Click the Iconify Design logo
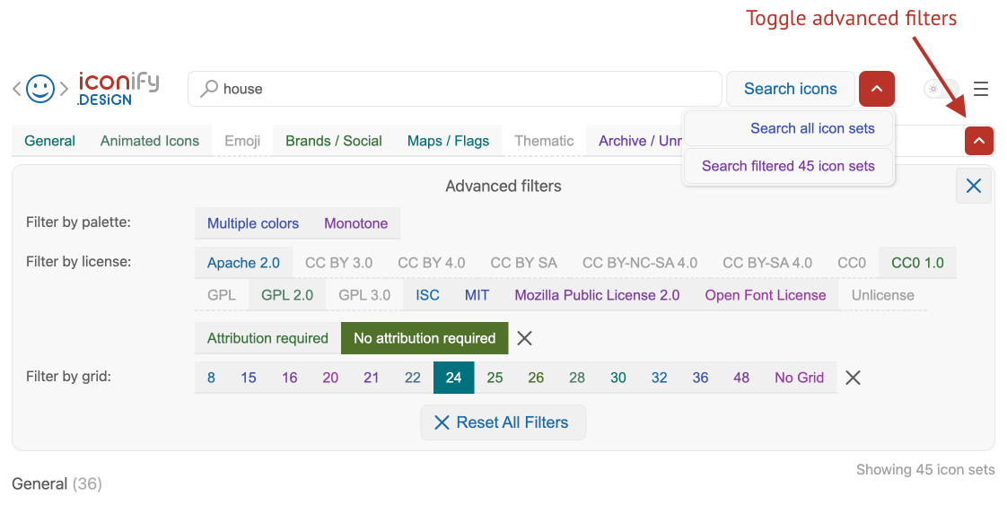 118,89
